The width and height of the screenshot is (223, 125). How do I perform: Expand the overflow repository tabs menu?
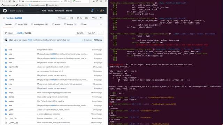pyautogui.click(x=101, y=25)
